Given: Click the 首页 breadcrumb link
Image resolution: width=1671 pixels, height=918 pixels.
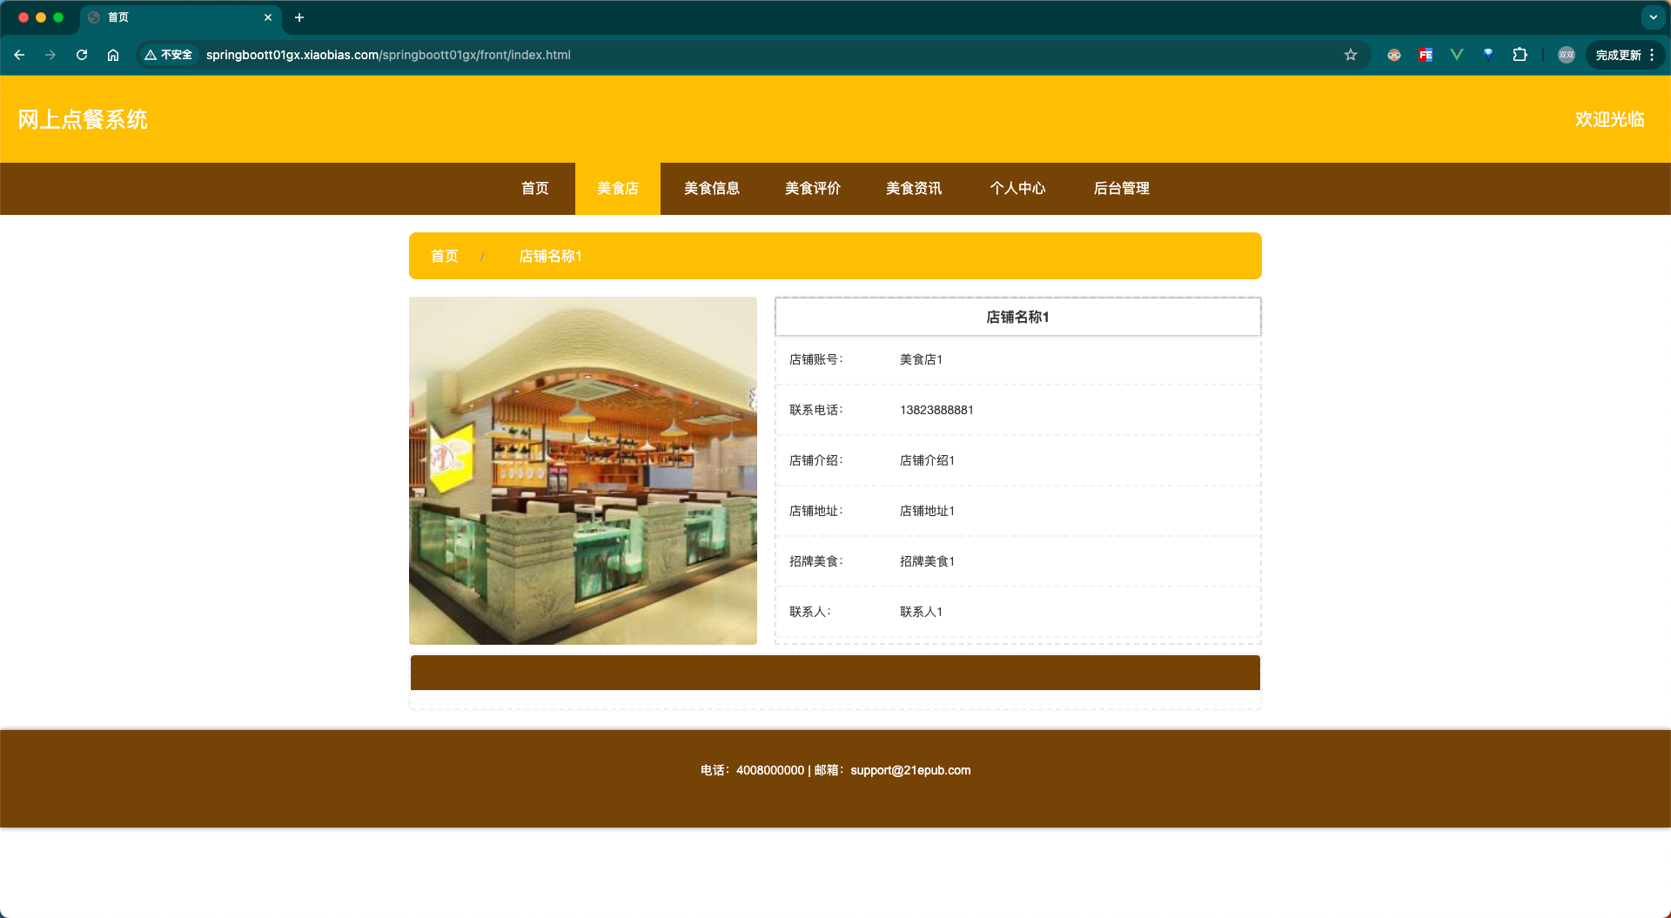Looking at the screenshot, I should (x=445, y=256).
